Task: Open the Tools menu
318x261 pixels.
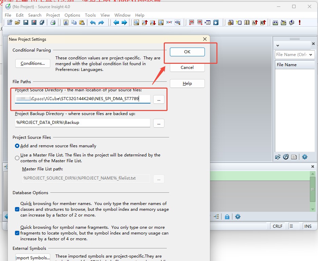Action: coord(90,15)
